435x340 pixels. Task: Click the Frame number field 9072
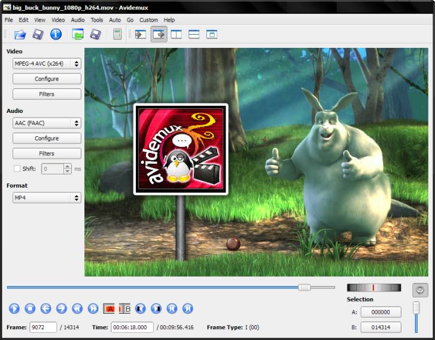click(43, 327)
